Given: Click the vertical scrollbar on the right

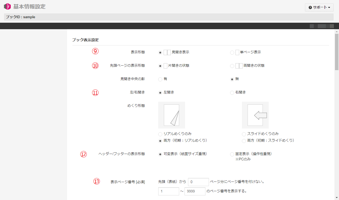Looking at the screenshot, I should tap(337, 51).
